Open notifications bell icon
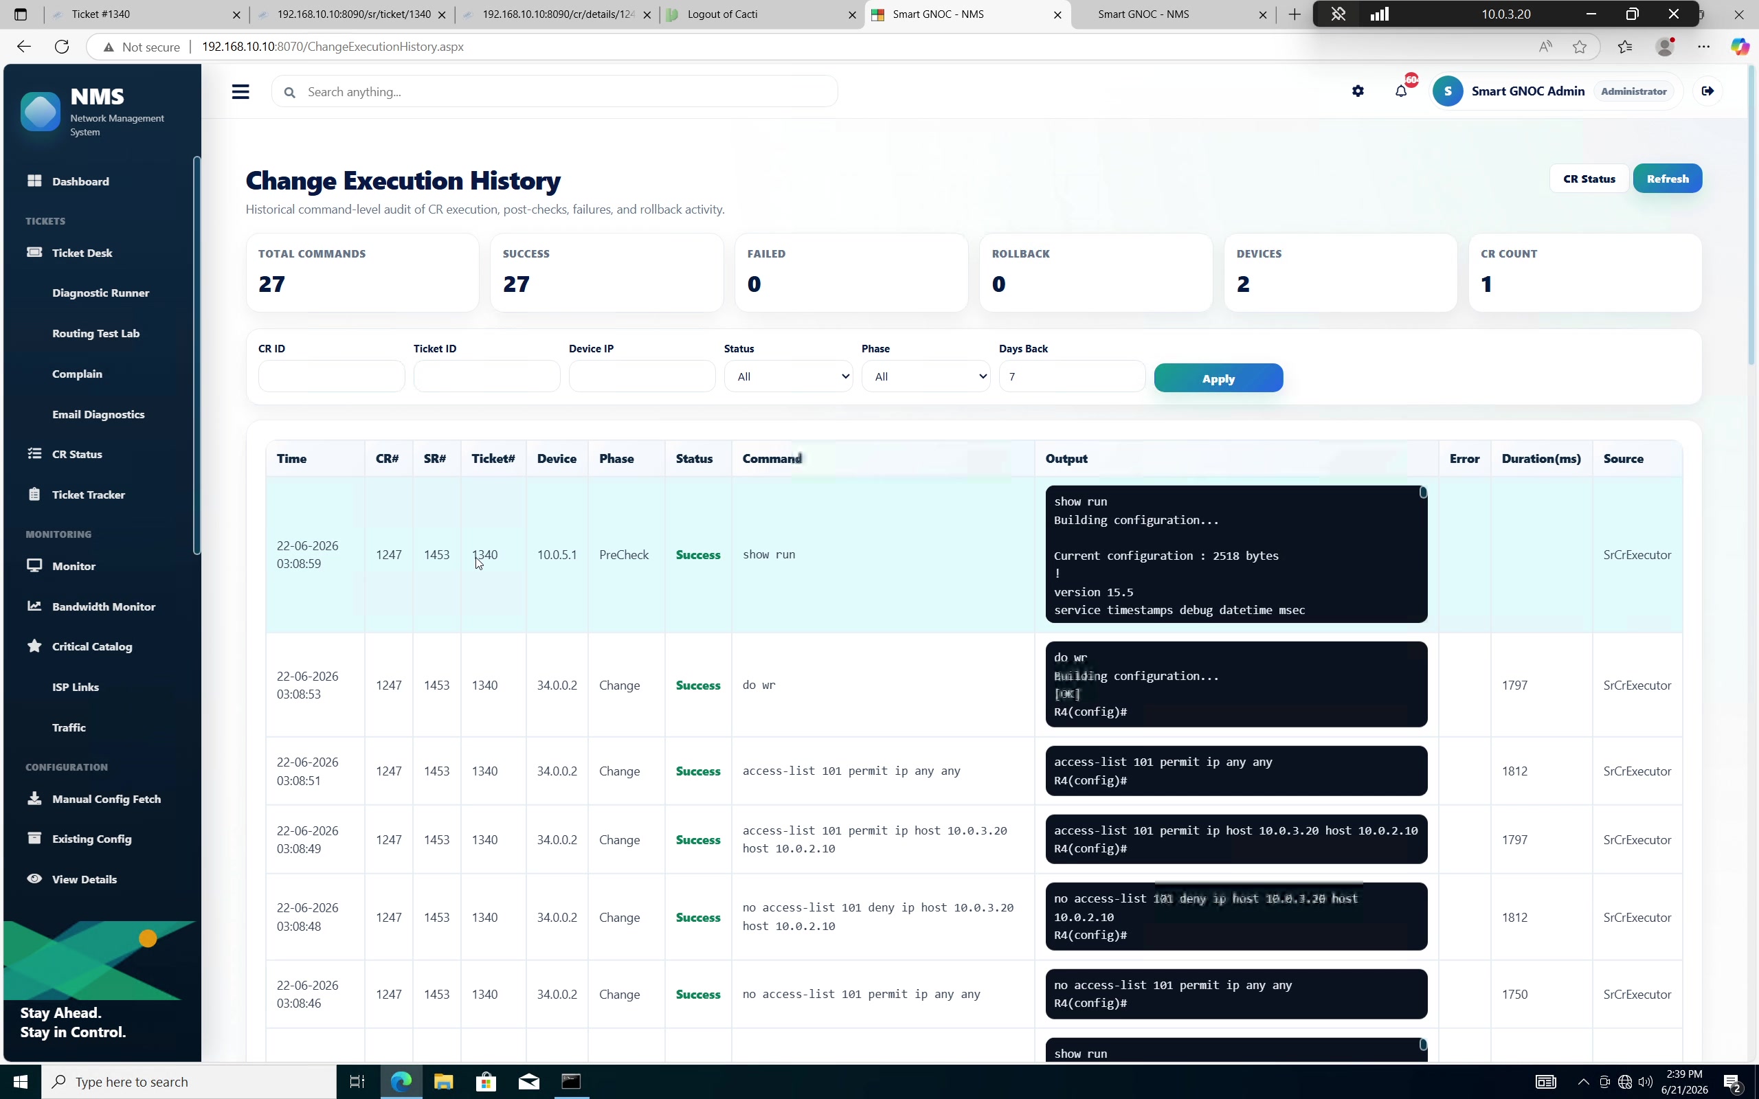 1400,91
